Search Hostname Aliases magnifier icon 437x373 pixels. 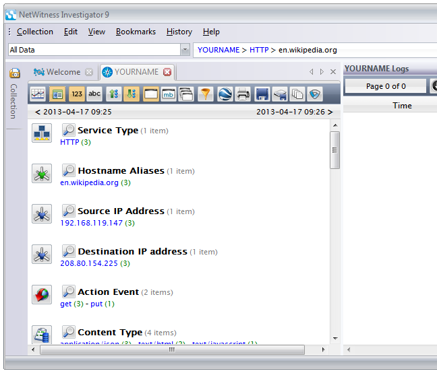68,170
